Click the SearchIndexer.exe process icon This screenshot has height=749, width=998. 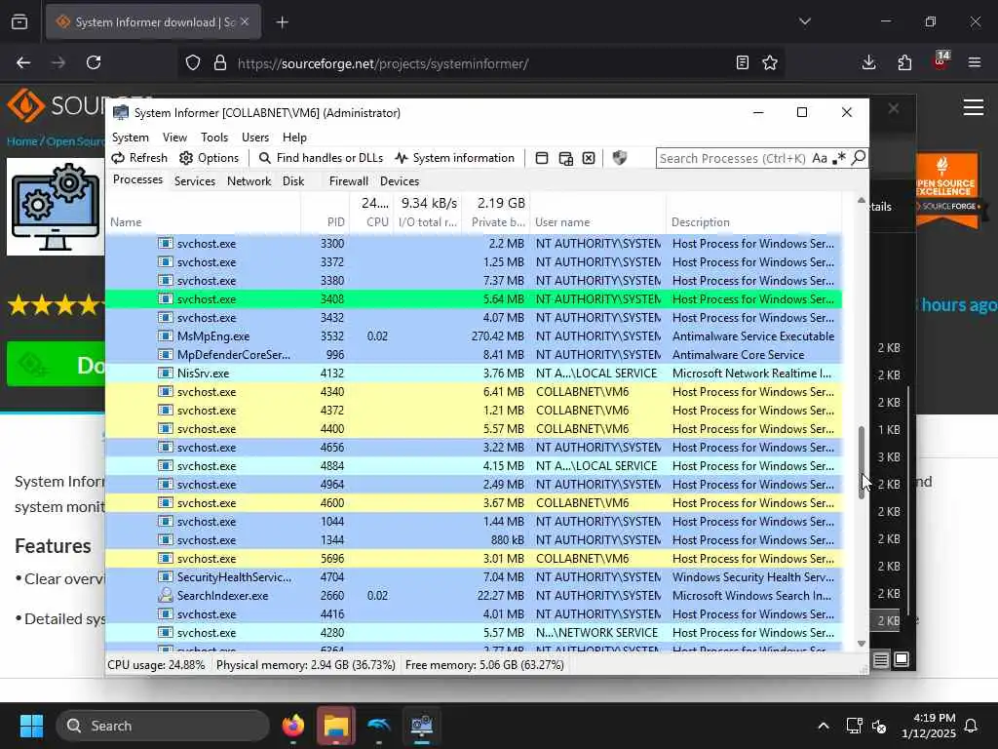[x=166, y=596]
